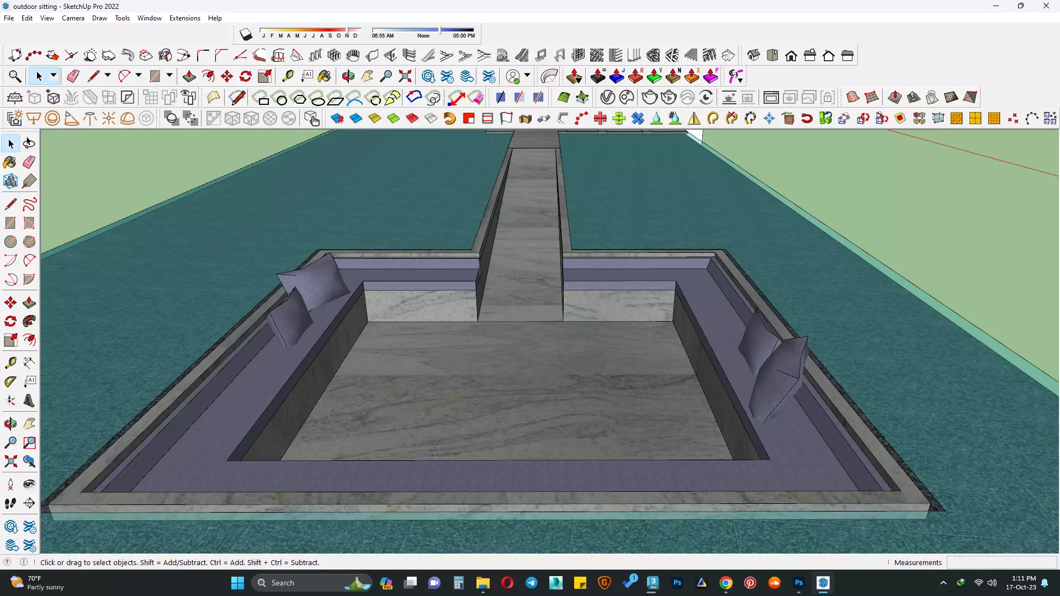
Task: Open the Extensions menu
Action: [x=184, y=18]
